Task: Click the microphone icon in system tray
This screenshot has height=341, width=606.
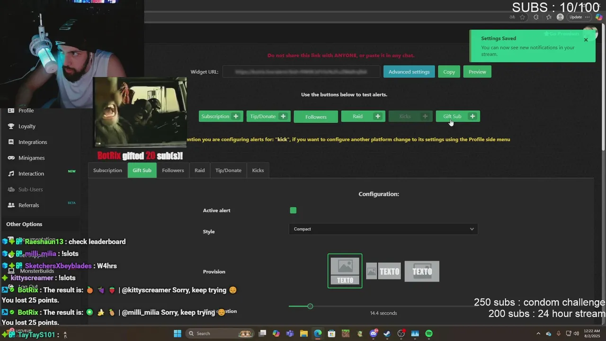Action: click(x=559, y=333)
